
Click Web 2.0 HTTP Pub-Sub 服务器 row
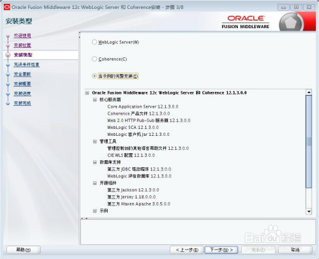[x=149, y=121]
